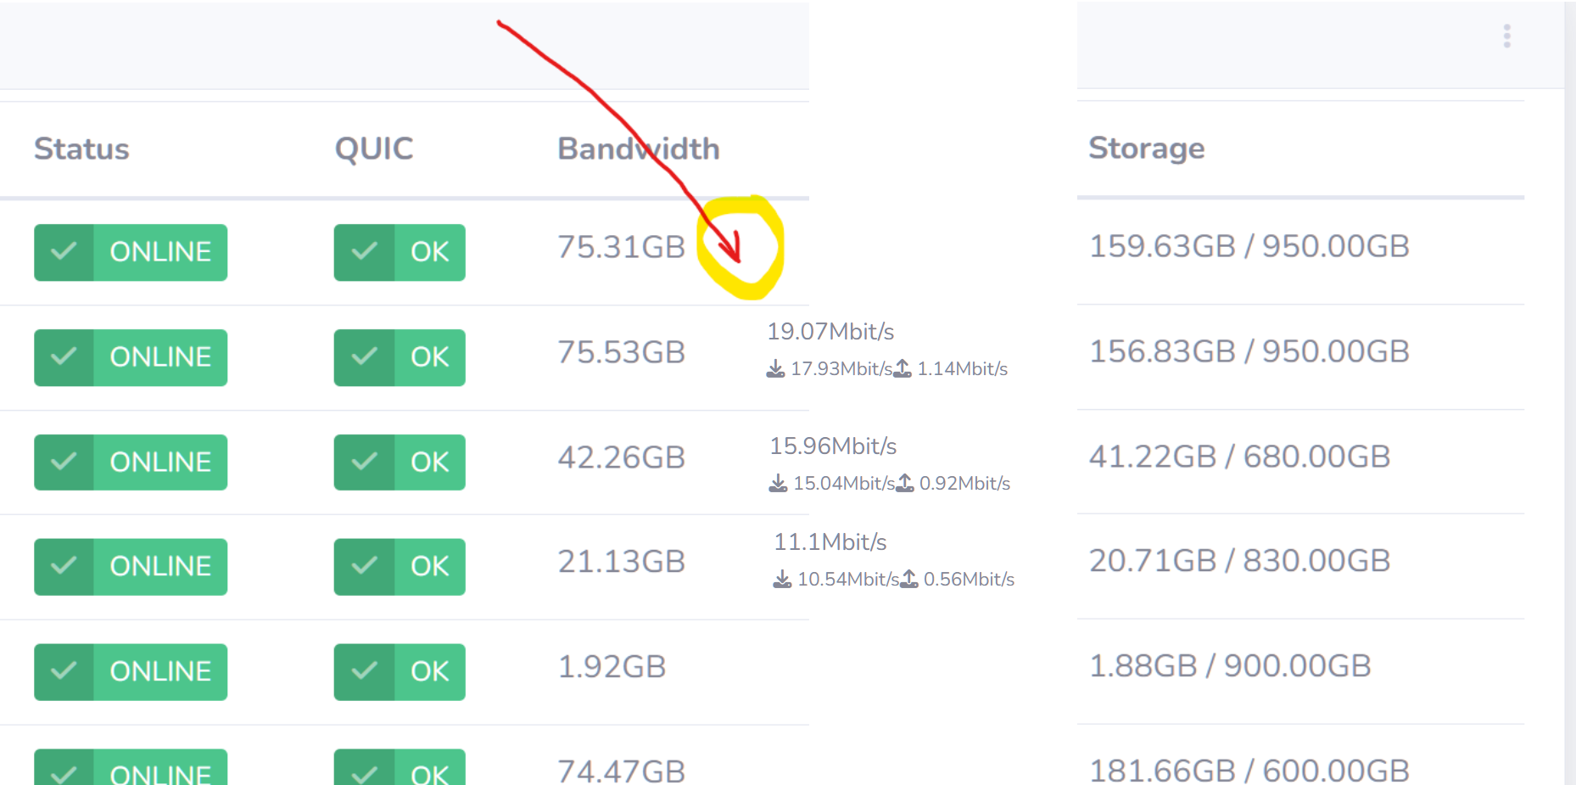Click the 159.63GB / 950.00GB storage value
The image size is (1576, 785).
tap(1249, 246)
